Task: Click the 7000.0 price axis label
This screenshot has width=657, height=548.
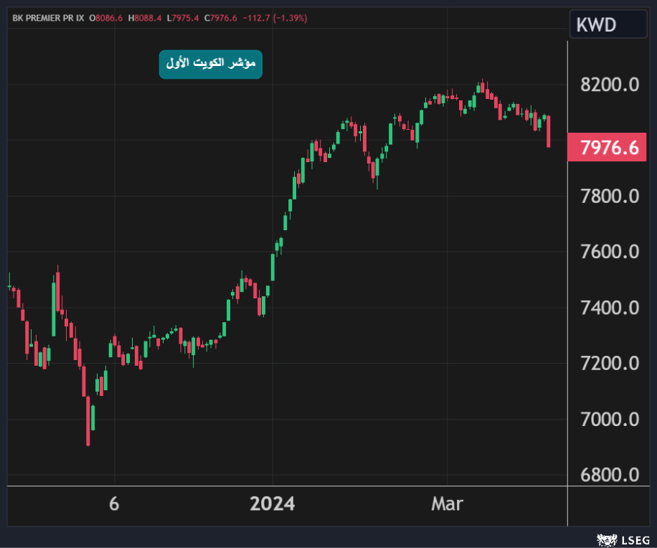Action: pyautogui.click(x=609, y=419)
